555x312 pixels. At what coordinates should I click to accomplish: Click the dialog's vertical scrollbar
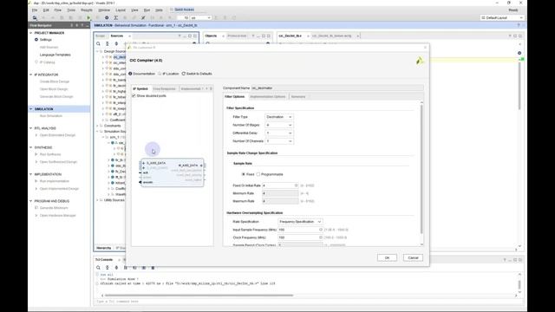(421, 169)
